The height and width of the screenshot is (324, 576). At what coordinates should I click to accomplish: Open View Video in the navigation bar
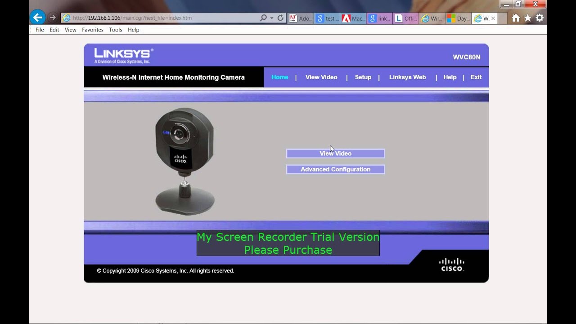coord(321,77)
